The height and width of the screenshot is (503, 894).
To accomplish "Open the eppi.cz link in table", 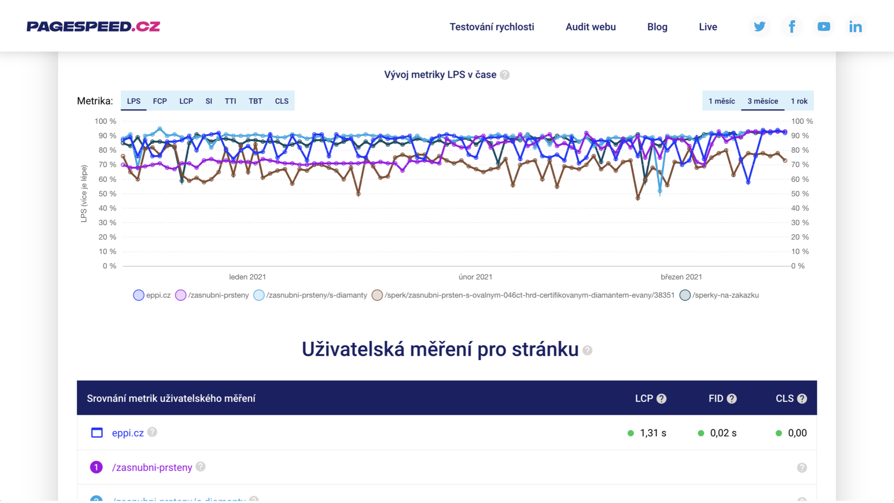I will 128,433.
